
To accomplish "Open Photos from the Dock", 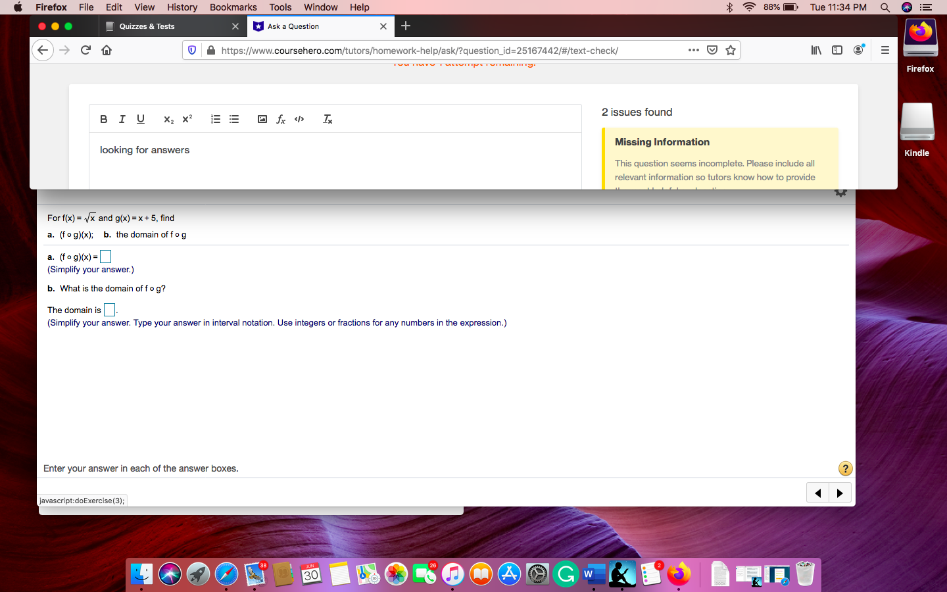I will [x=396, y=574].
